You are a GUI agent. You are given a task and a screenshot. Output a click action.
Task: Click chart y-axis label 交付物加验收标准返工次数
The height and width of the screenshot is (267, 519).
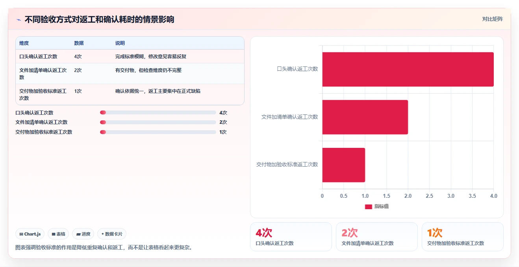pyautogui.click(x=287, y=165)
